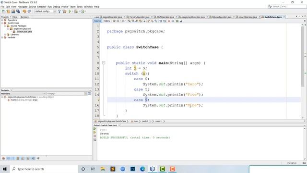Open Task View on taskbar
This screenshot has width=307, height=173.
[93, 169]
